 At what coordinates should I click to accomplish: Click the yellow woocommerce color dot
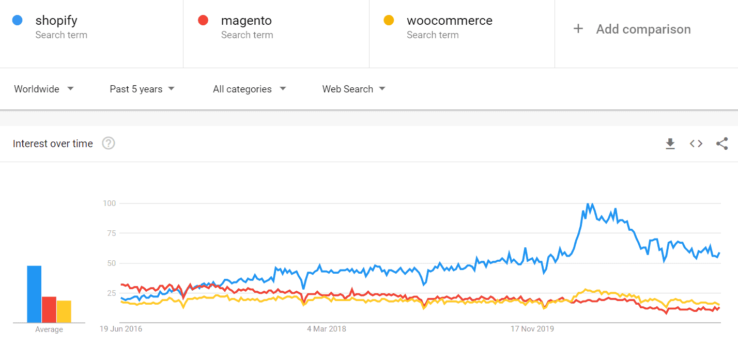[389, 21]
